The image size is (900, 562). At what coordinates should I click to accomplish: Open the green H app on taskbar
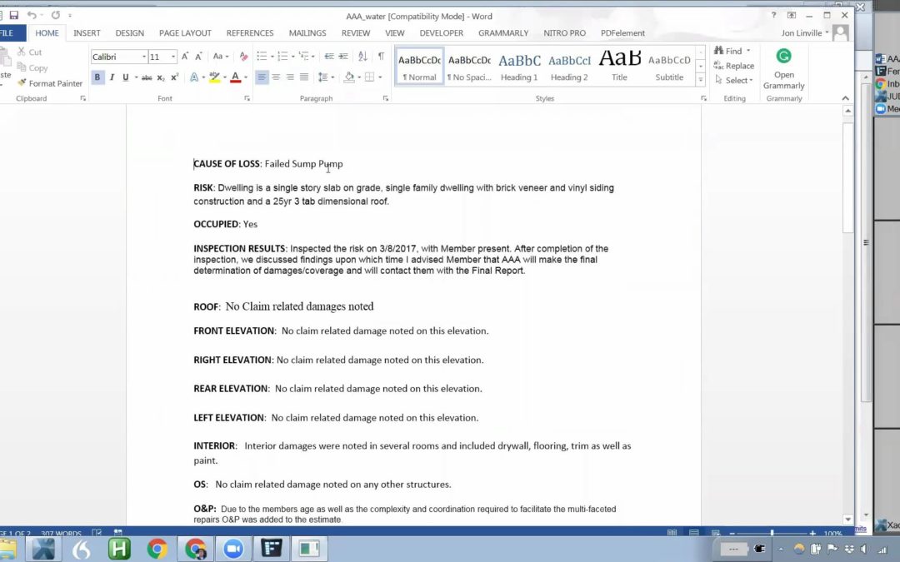pyautogui.click(x=119, y=549)
